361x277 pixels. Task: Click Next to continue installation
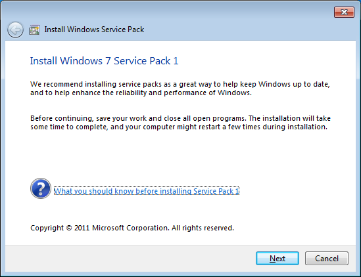(277, 259)
